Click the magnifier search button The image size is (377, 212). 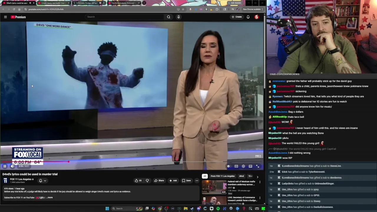168,17
